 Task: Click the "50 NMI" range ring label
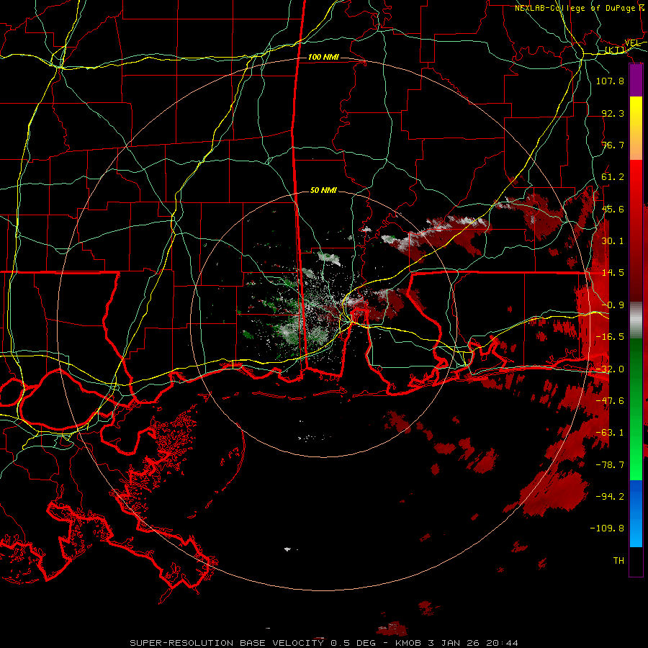(323, 190)
